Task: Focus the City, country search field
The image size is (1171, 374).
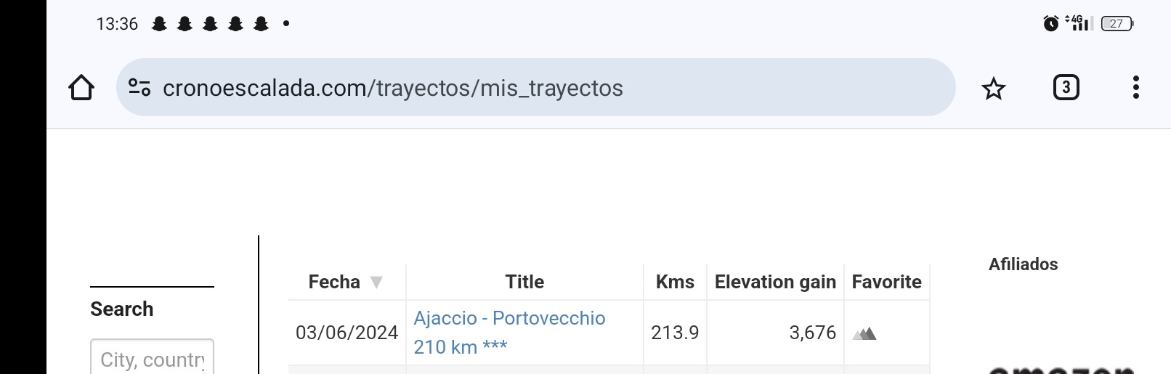Action: (x=152, y=357)
